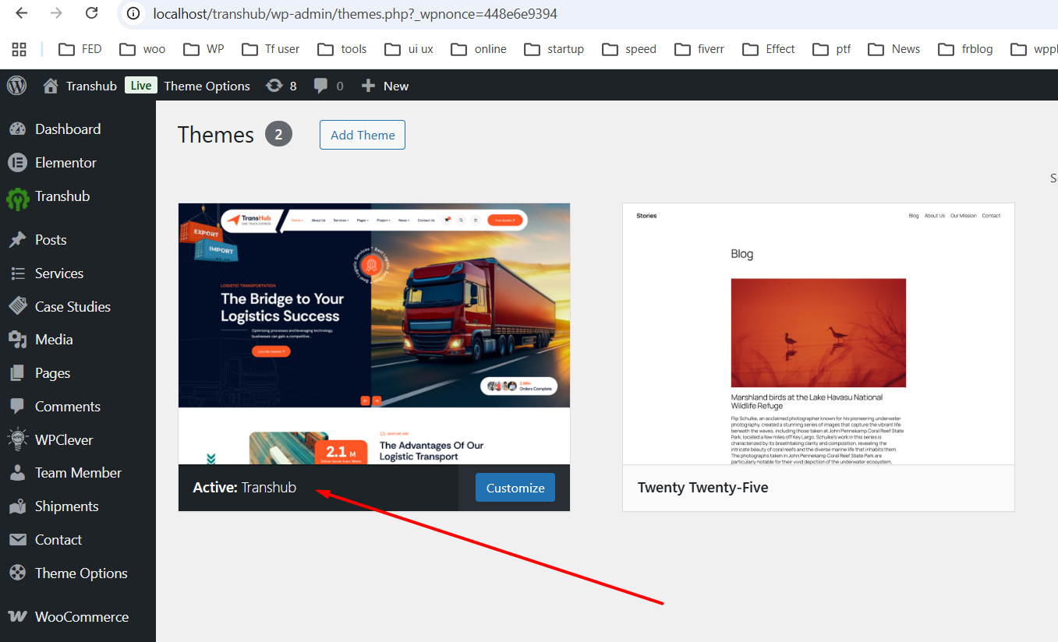The width and height of the screenshot is (1058, 642).
Task: Open the 'fiverr' bookmarks folder
Action: coord(699,48)
